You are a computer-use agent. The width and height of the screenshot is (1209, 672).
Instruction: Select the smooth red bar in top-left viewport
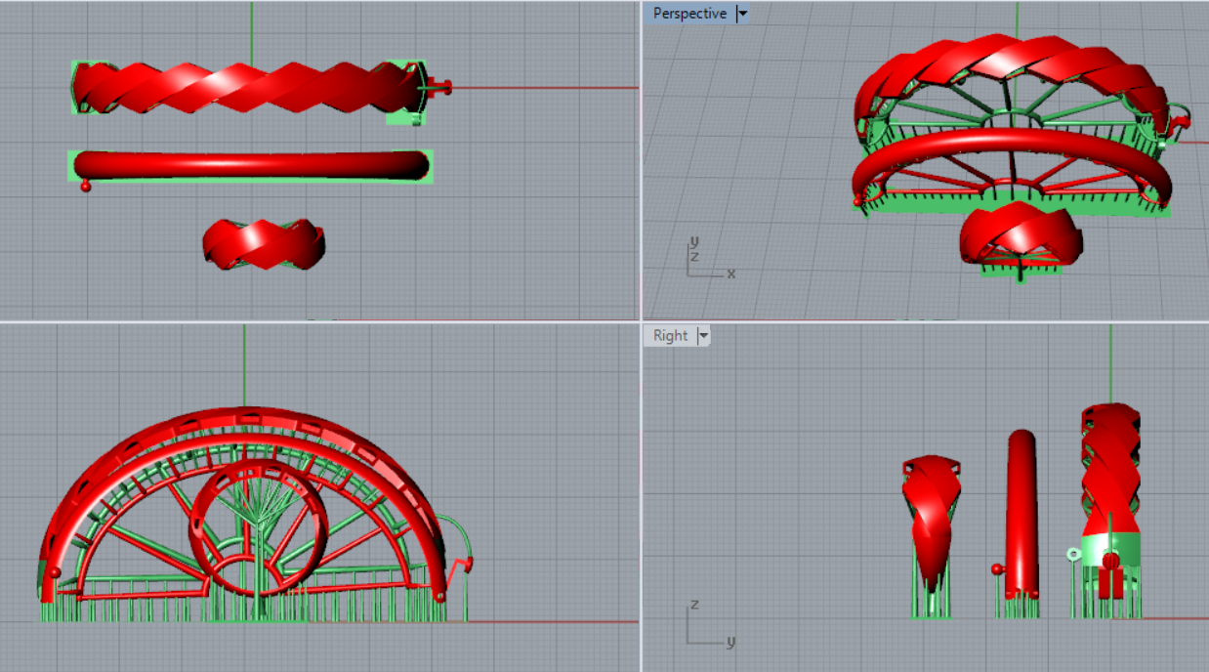click(251, 166)
